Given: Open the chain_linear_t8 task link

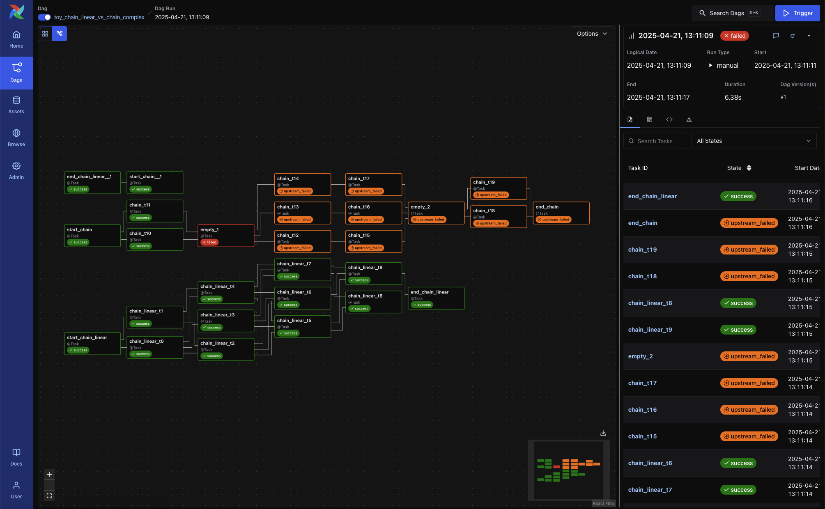Looking at the screenshot, I should [x=650, y=303].
